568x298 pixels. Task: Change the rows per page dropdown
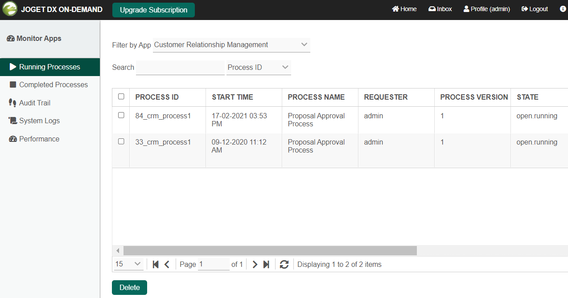click(x=128, y=264)
